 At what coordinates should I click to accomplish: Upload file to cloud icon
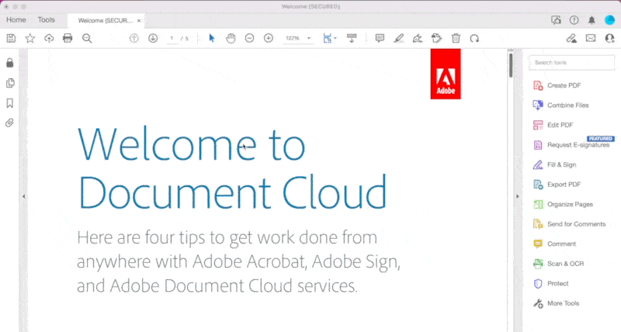pos(49,38)
